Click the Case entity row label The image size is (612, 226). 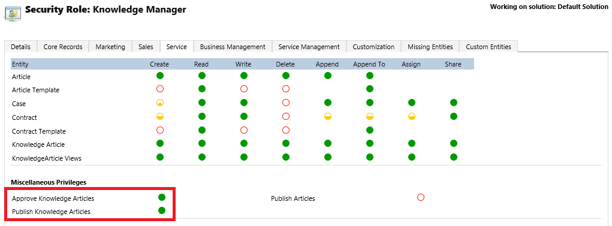coord(19,104)
